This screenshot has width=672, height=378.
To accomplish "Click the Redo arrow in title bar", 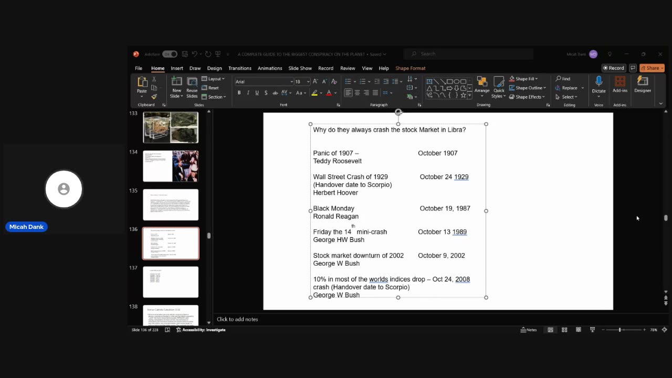I will (208, 54).
